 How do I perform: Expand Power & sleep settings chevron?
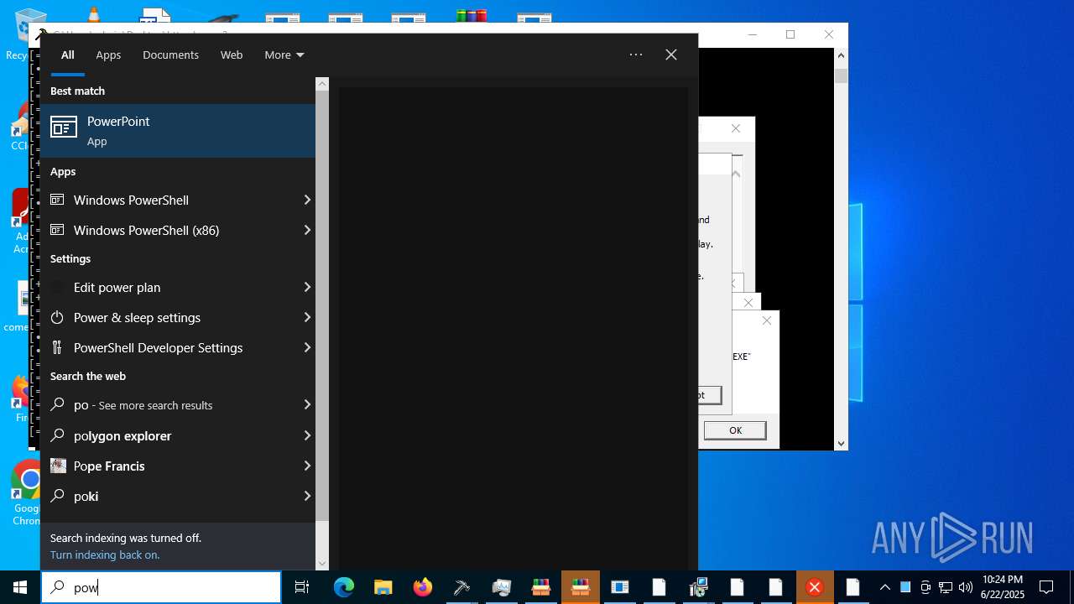tap(307, 317)
